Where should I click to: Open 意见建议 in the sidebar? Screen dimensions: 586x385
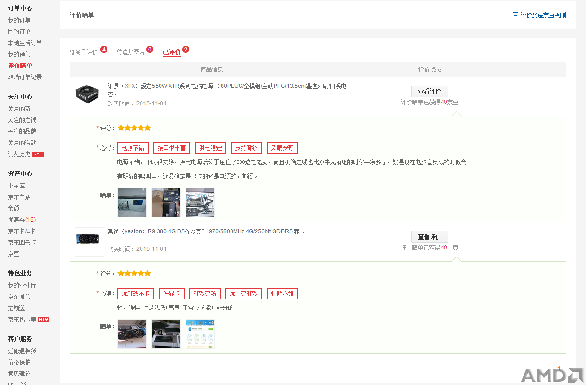click(19, 374)
